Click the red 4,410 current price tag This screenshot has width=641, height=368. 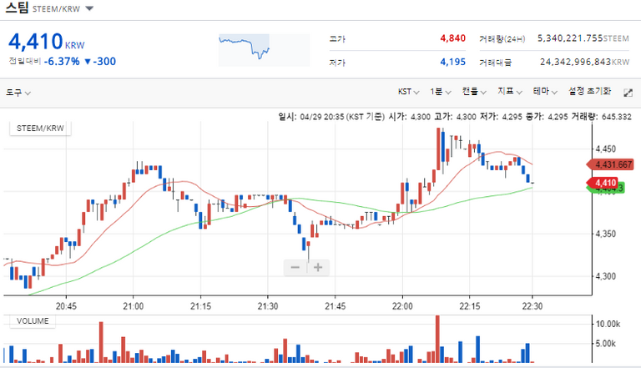pos(603,183)
